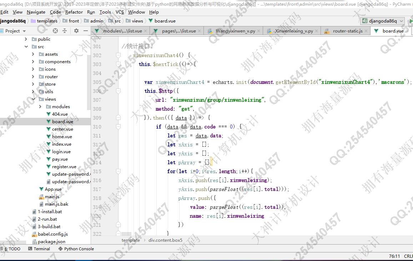The width and height of the screenshot is (413, 261).
Task: Click the collapse all icon in Project panel
Action: [x=65, y=31]
